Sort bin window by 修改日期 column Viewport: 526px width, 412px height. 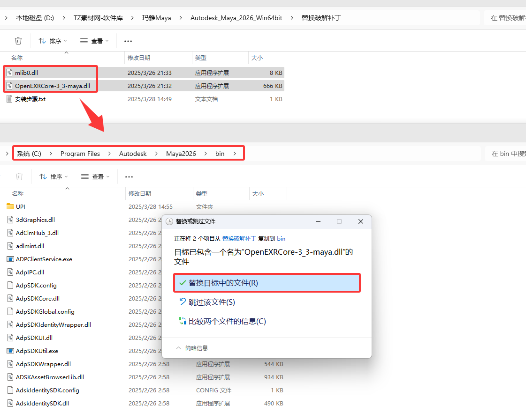point(140,193)
